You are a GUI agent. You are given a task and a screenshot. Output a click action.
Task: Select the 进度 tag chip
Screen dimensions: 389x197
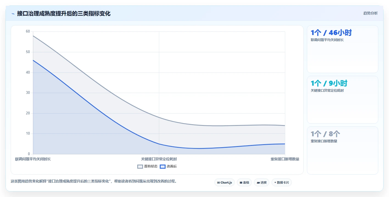point(262,182)
